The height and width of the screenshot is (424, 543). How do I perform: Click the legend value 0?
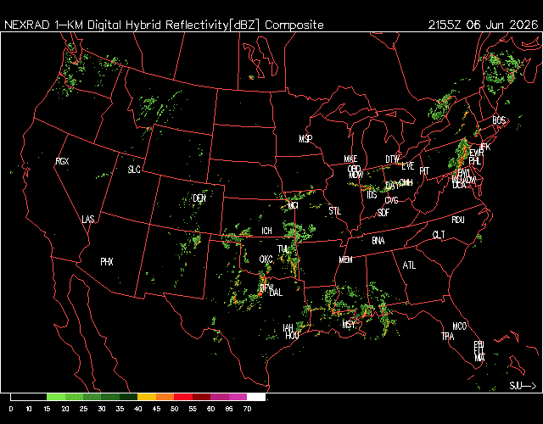[x=11, y=409]
